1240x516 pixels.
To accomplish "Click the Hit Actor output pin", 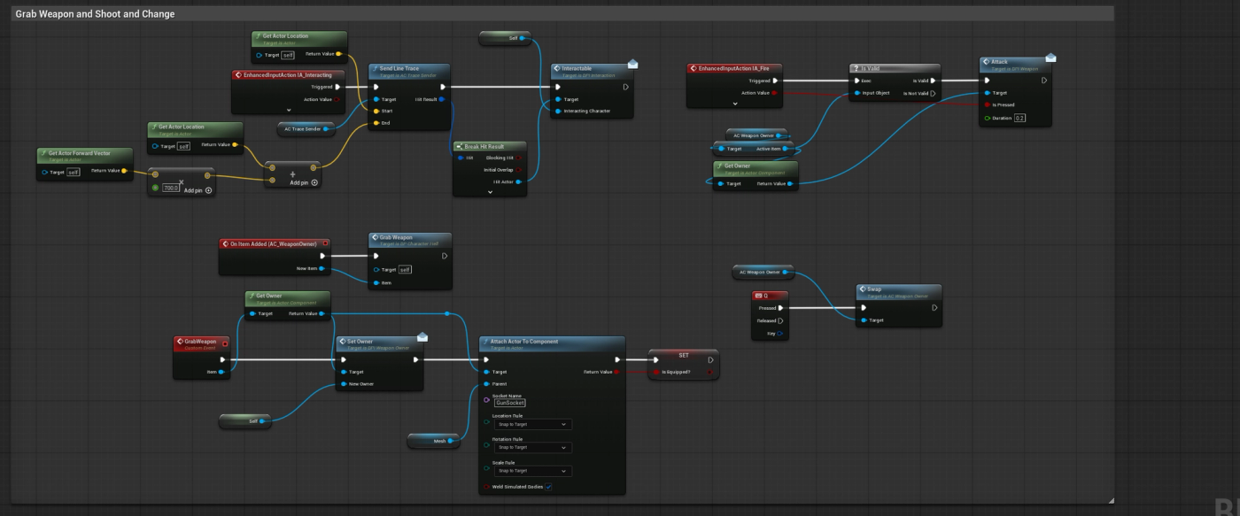I will (518, 181).
